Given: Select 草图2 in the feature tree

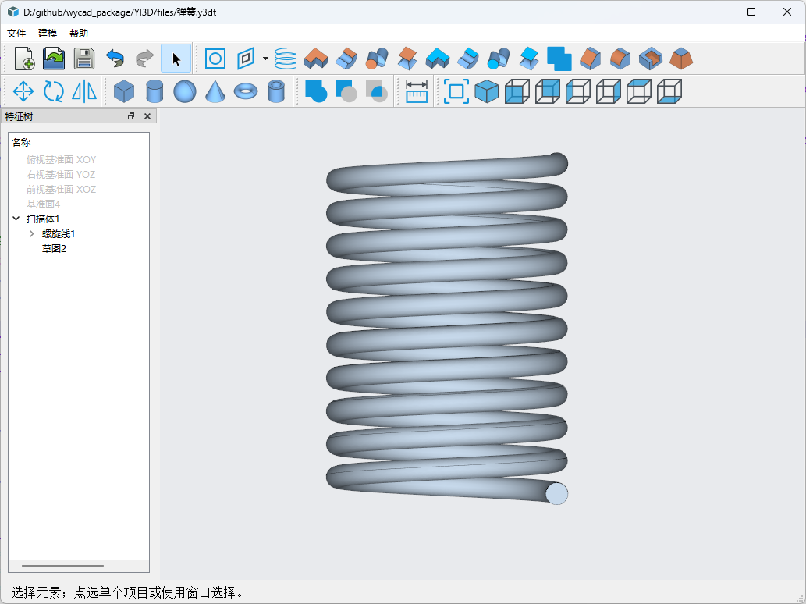Looking at the screenshot, I should [54, 249].
